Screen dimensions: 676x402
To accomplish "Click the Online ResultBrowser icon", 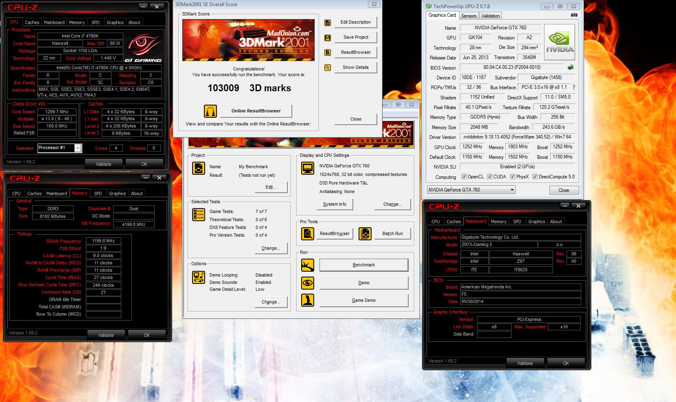I will coord(210,111).
